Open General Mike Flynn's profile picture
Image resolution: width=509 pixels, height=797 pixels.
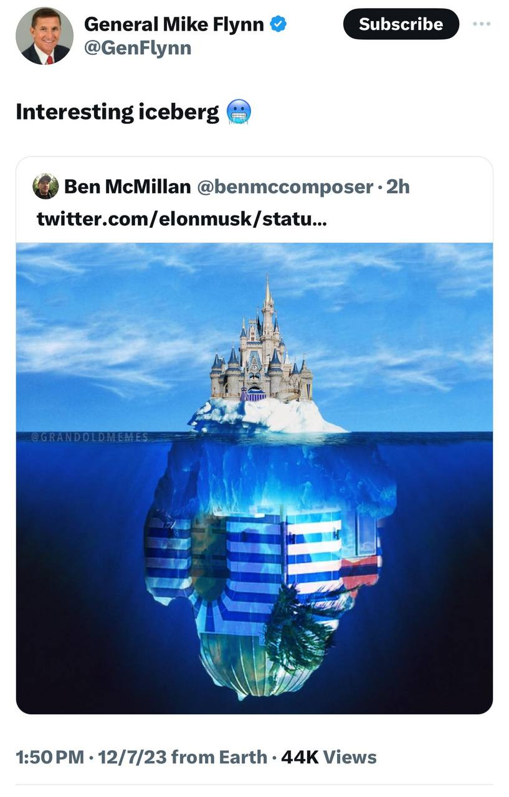pyautogui.click(x=44, y=36)
